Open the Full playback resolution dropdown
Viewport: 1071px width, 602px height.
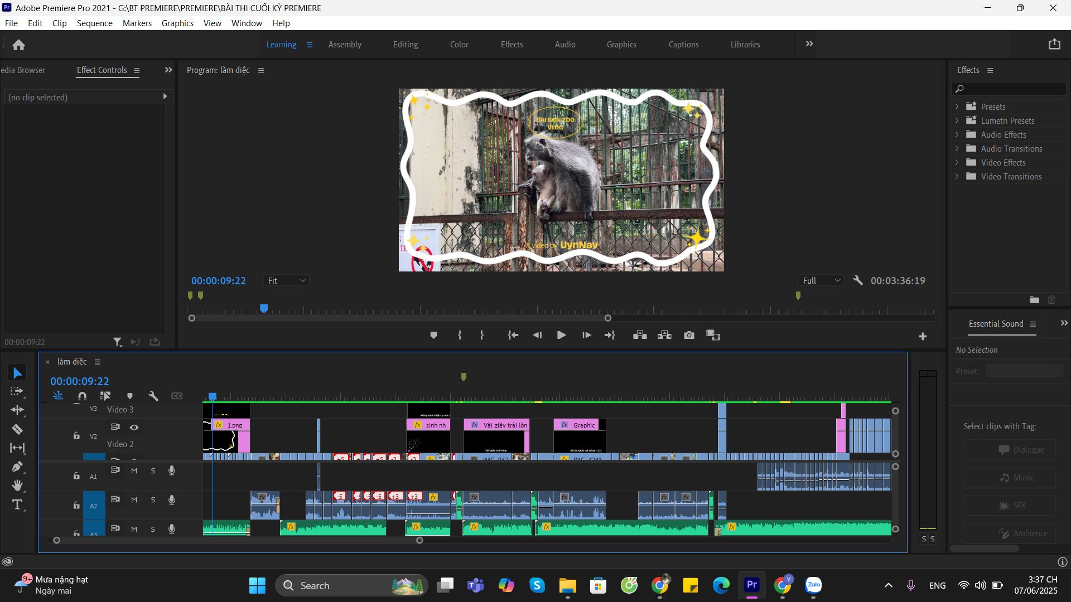coord(821,280)
